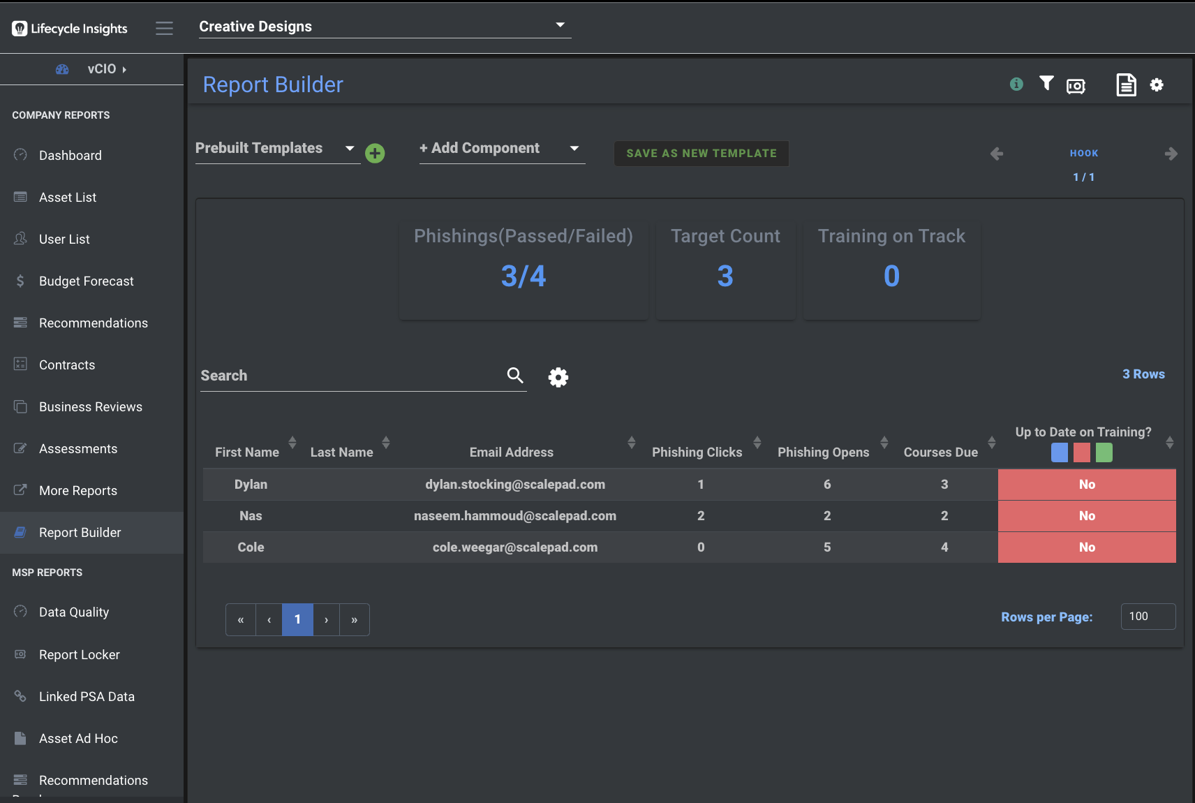This screenshot has height=803, width=1195.
Task: Click the search magnifier icon
Action: [x=515, y=375]
